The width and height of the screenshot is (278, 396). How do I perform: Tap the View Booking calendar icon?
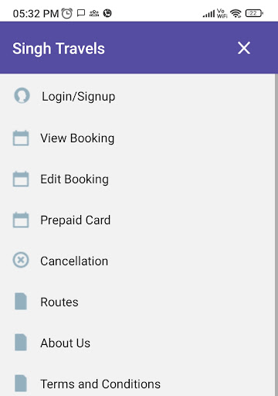[21, 138]
